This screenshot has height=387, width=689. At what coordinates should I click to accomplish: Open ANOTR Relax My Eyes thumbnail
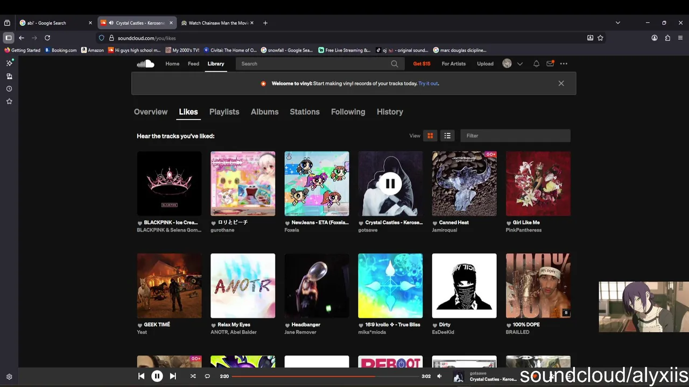coord(243,286)
